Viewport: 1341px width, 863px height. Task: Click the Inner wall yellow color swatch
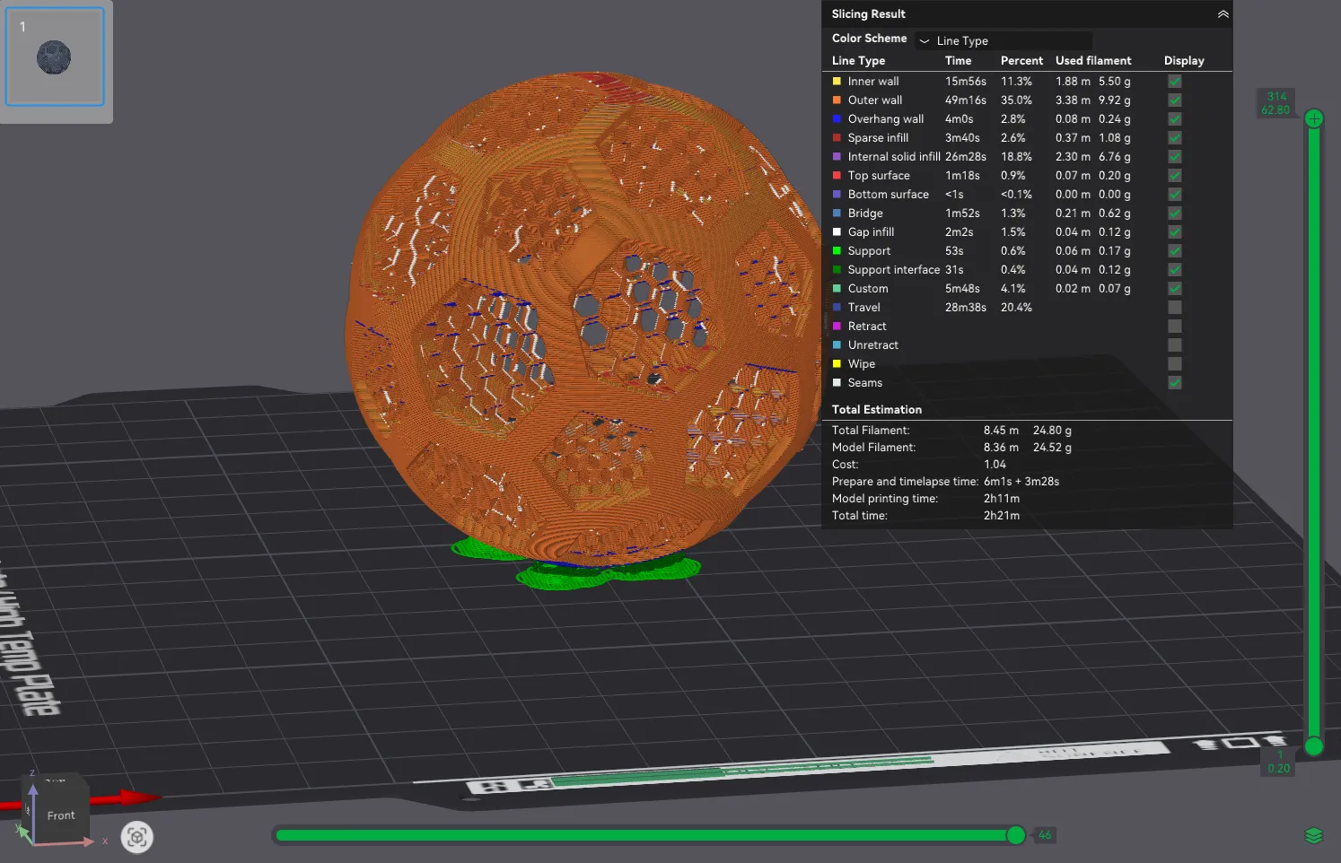pos(837,81)
